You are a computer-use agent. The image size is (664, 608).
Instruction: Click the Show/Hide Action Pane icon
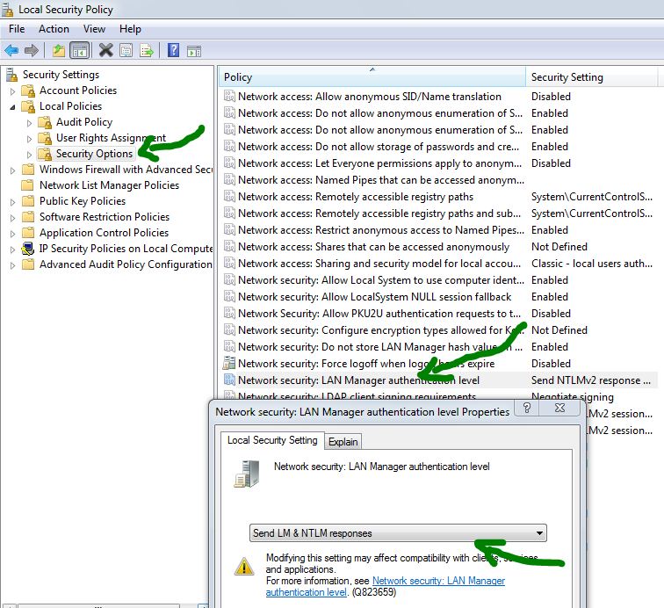tap(194, 50)
